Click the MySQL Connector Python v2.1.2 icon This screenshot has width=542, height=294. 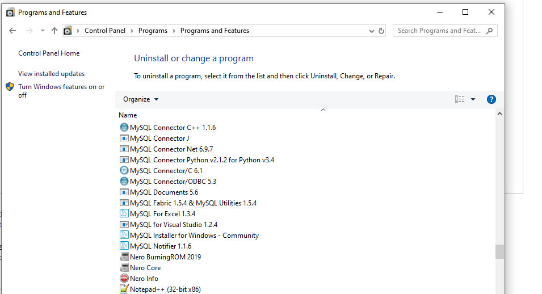tap(124, 159)
